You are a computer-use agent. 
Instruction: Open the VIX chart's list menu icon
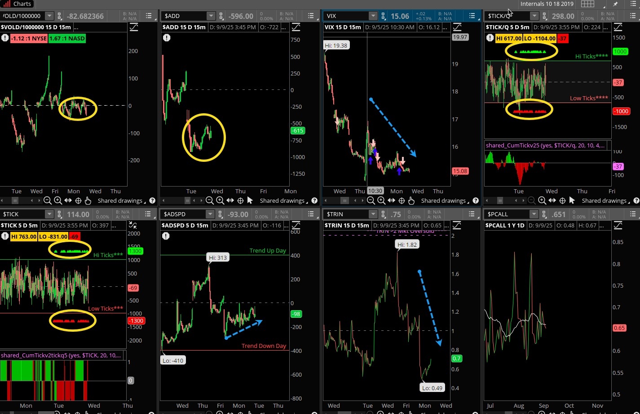(472, 16)
